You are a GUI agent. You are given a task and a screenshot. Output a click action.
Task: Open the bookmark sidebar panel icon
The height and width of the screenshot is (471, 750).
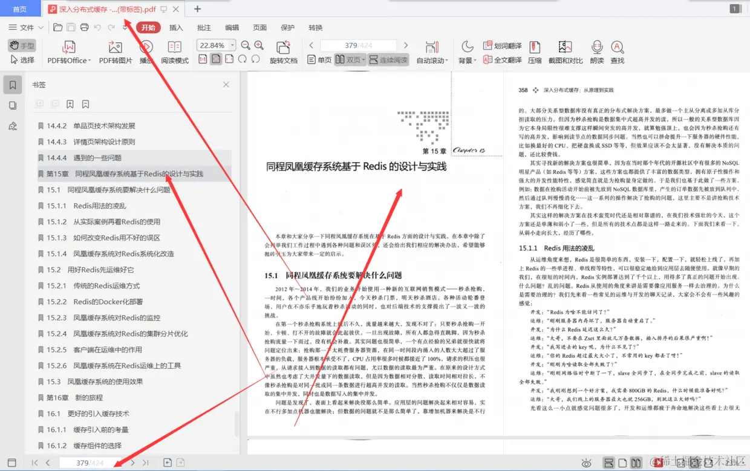[x=13, y=85]
